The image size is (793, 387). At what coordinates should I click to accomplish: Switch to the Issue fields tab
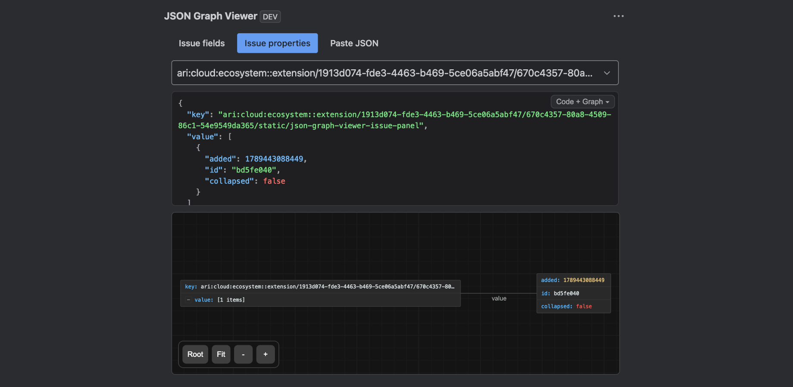point(202,43)
